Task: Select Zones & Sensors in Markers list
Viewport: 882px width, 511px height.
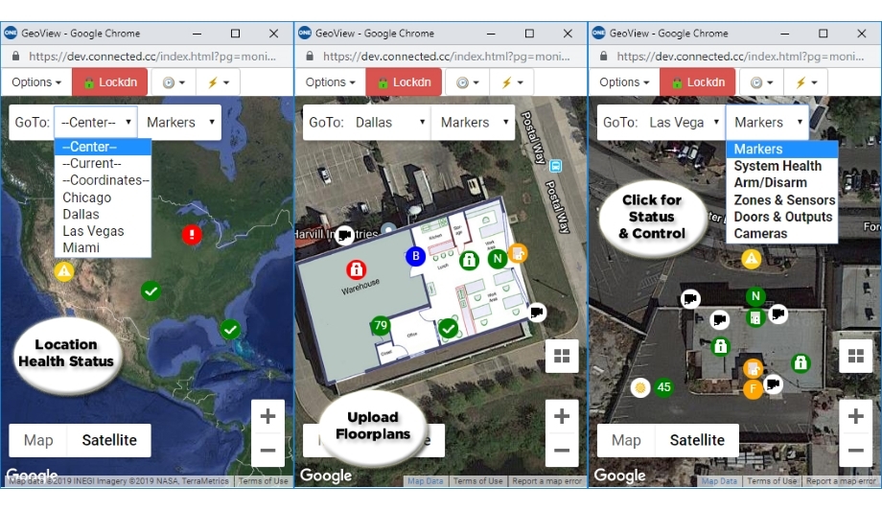Action: click(782, 199)
